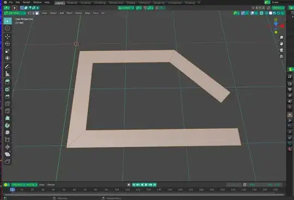Screen dimensions: 294x200
Task: Switch to material preview shading
Action: pos(274,13)
